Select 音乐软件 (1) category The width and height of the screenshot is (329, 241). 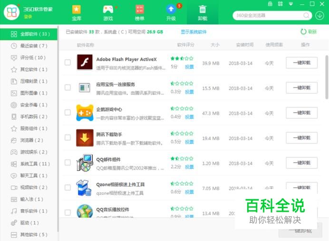pyautogui.click(x=29, y=211)
